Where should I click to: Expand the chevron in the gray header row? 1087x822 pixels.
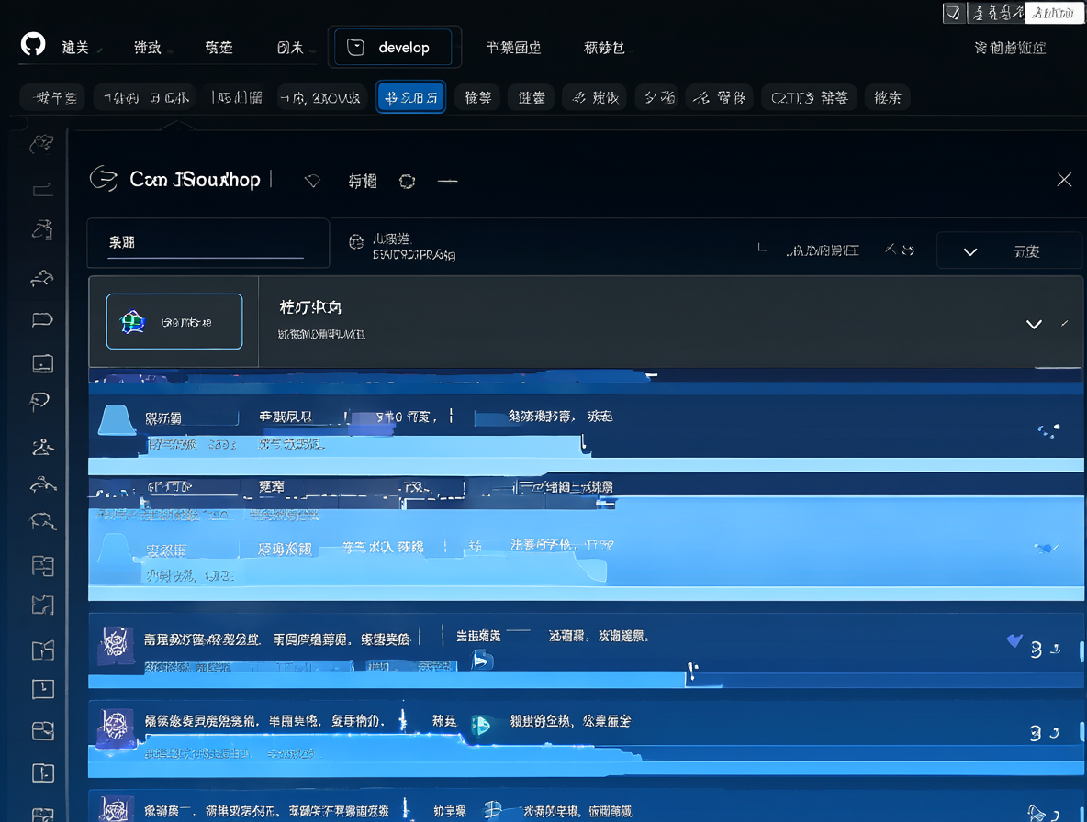pyautogui.click(x=1034, y=324)
